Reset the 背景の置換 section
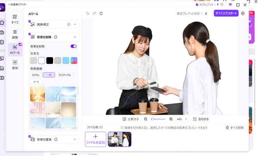The image size is (260, 156). click(x=56, y=139)
